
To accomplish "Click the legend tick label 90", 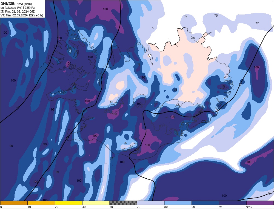I will 193,207.
